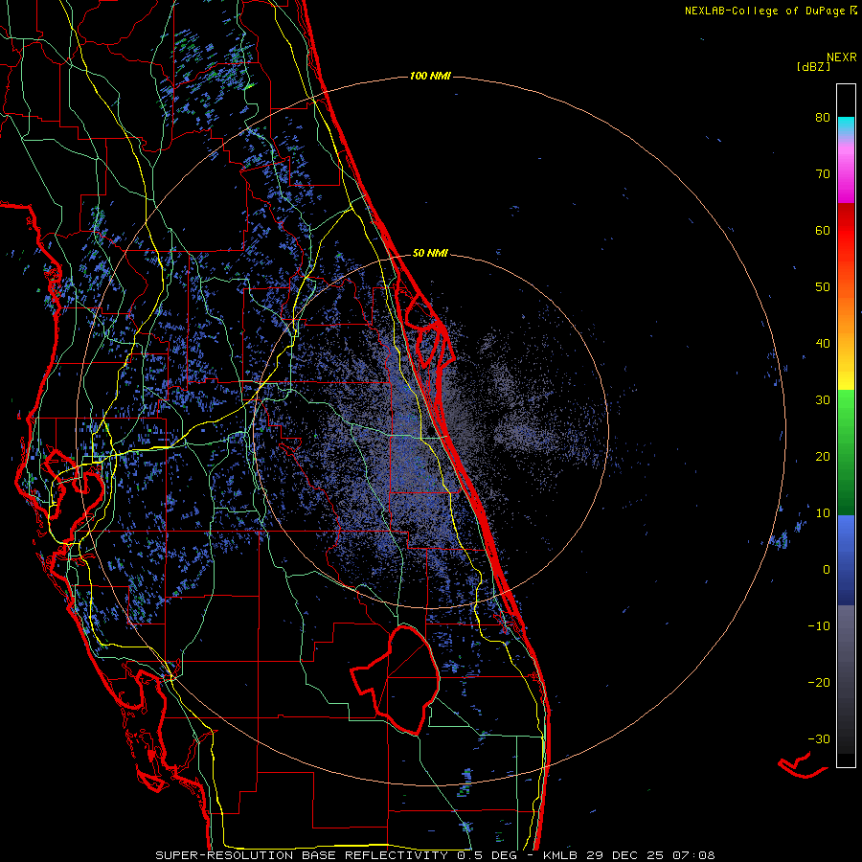Click the 0 dBZ scale label

click(x=827, y=570)
